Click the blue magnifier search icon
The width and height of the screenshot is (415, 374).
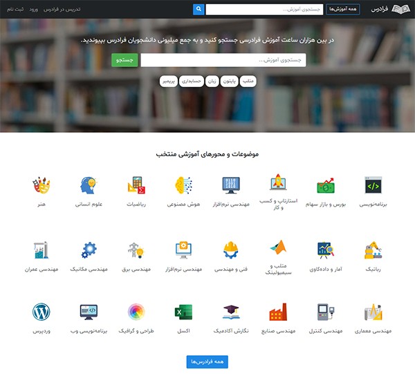(x=199, y=9)
